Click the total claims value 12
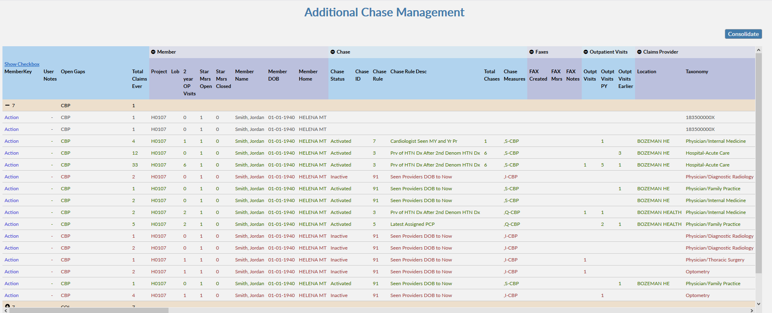Image resolution: width=772 pixels, height=313 pixels. point(135,153)
